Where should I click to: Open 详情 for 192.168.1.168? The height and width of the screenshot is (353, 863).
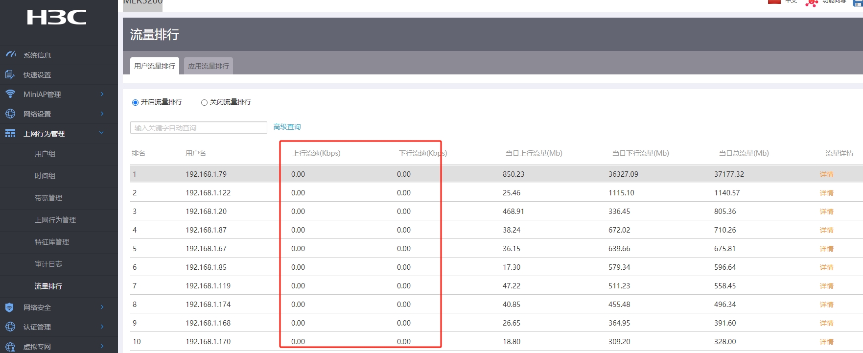pyautogui.click(x=827, y=323)
